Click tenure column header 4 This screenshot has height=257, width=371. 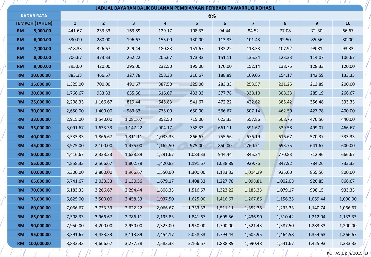pyautogui.click(x=165, y=23)
